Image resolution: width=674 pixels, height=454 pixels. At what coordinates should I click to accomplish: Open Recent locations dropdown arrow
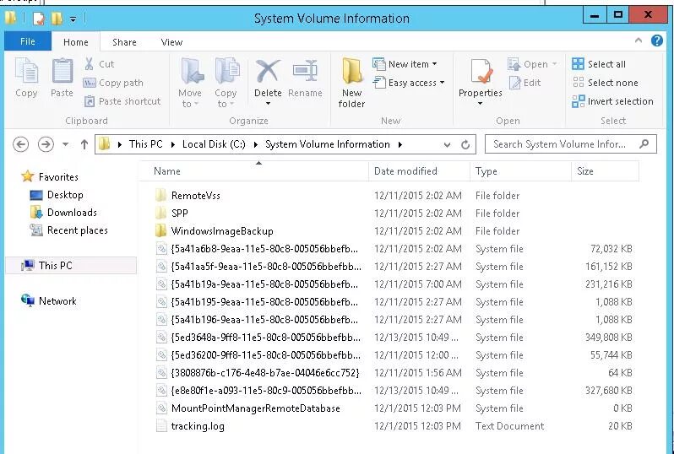(65, 144)
